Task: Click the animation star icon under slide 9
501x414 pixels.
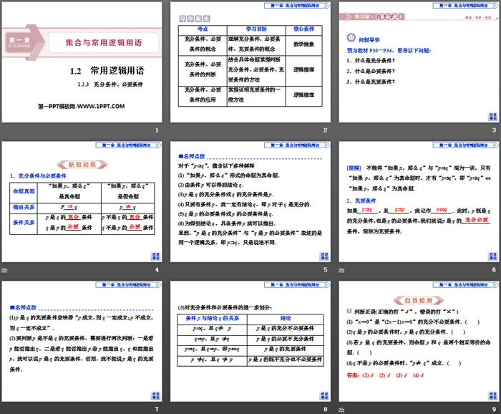Action: [x=342, y=409]
